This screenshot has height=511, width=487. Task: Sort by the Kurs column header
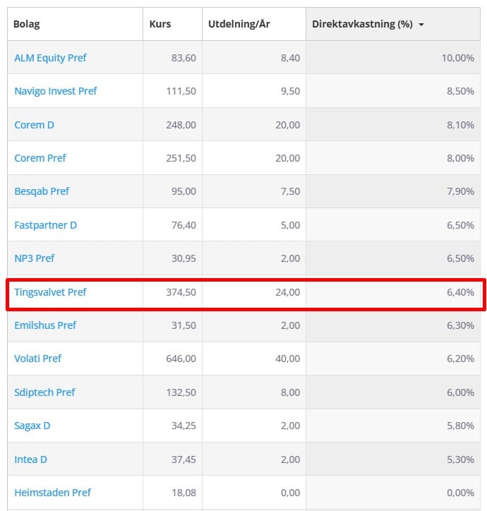160,24
